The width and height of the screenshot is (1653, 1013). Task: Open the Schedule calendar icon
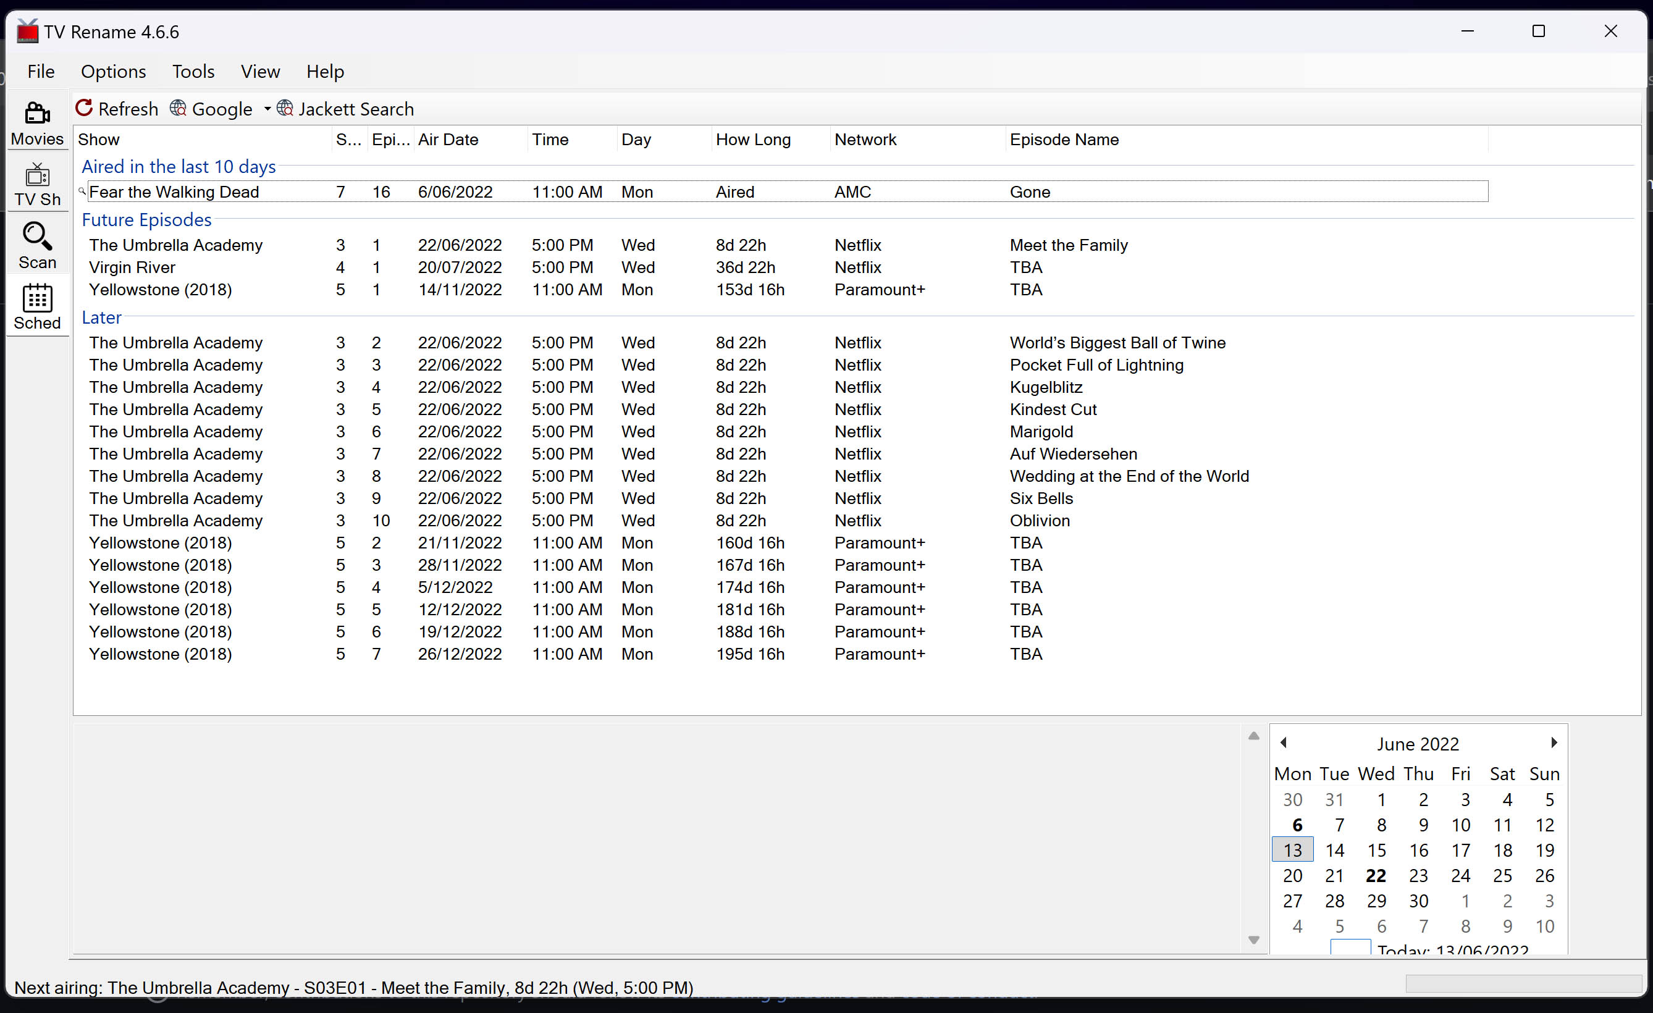click(37, 298)
